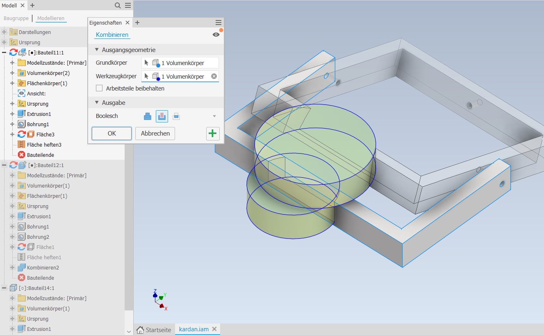Enable Arbeitsteile beibehalten checkbox
The width and height of the screenshot is (544, 335).
[x=99, y=88]
